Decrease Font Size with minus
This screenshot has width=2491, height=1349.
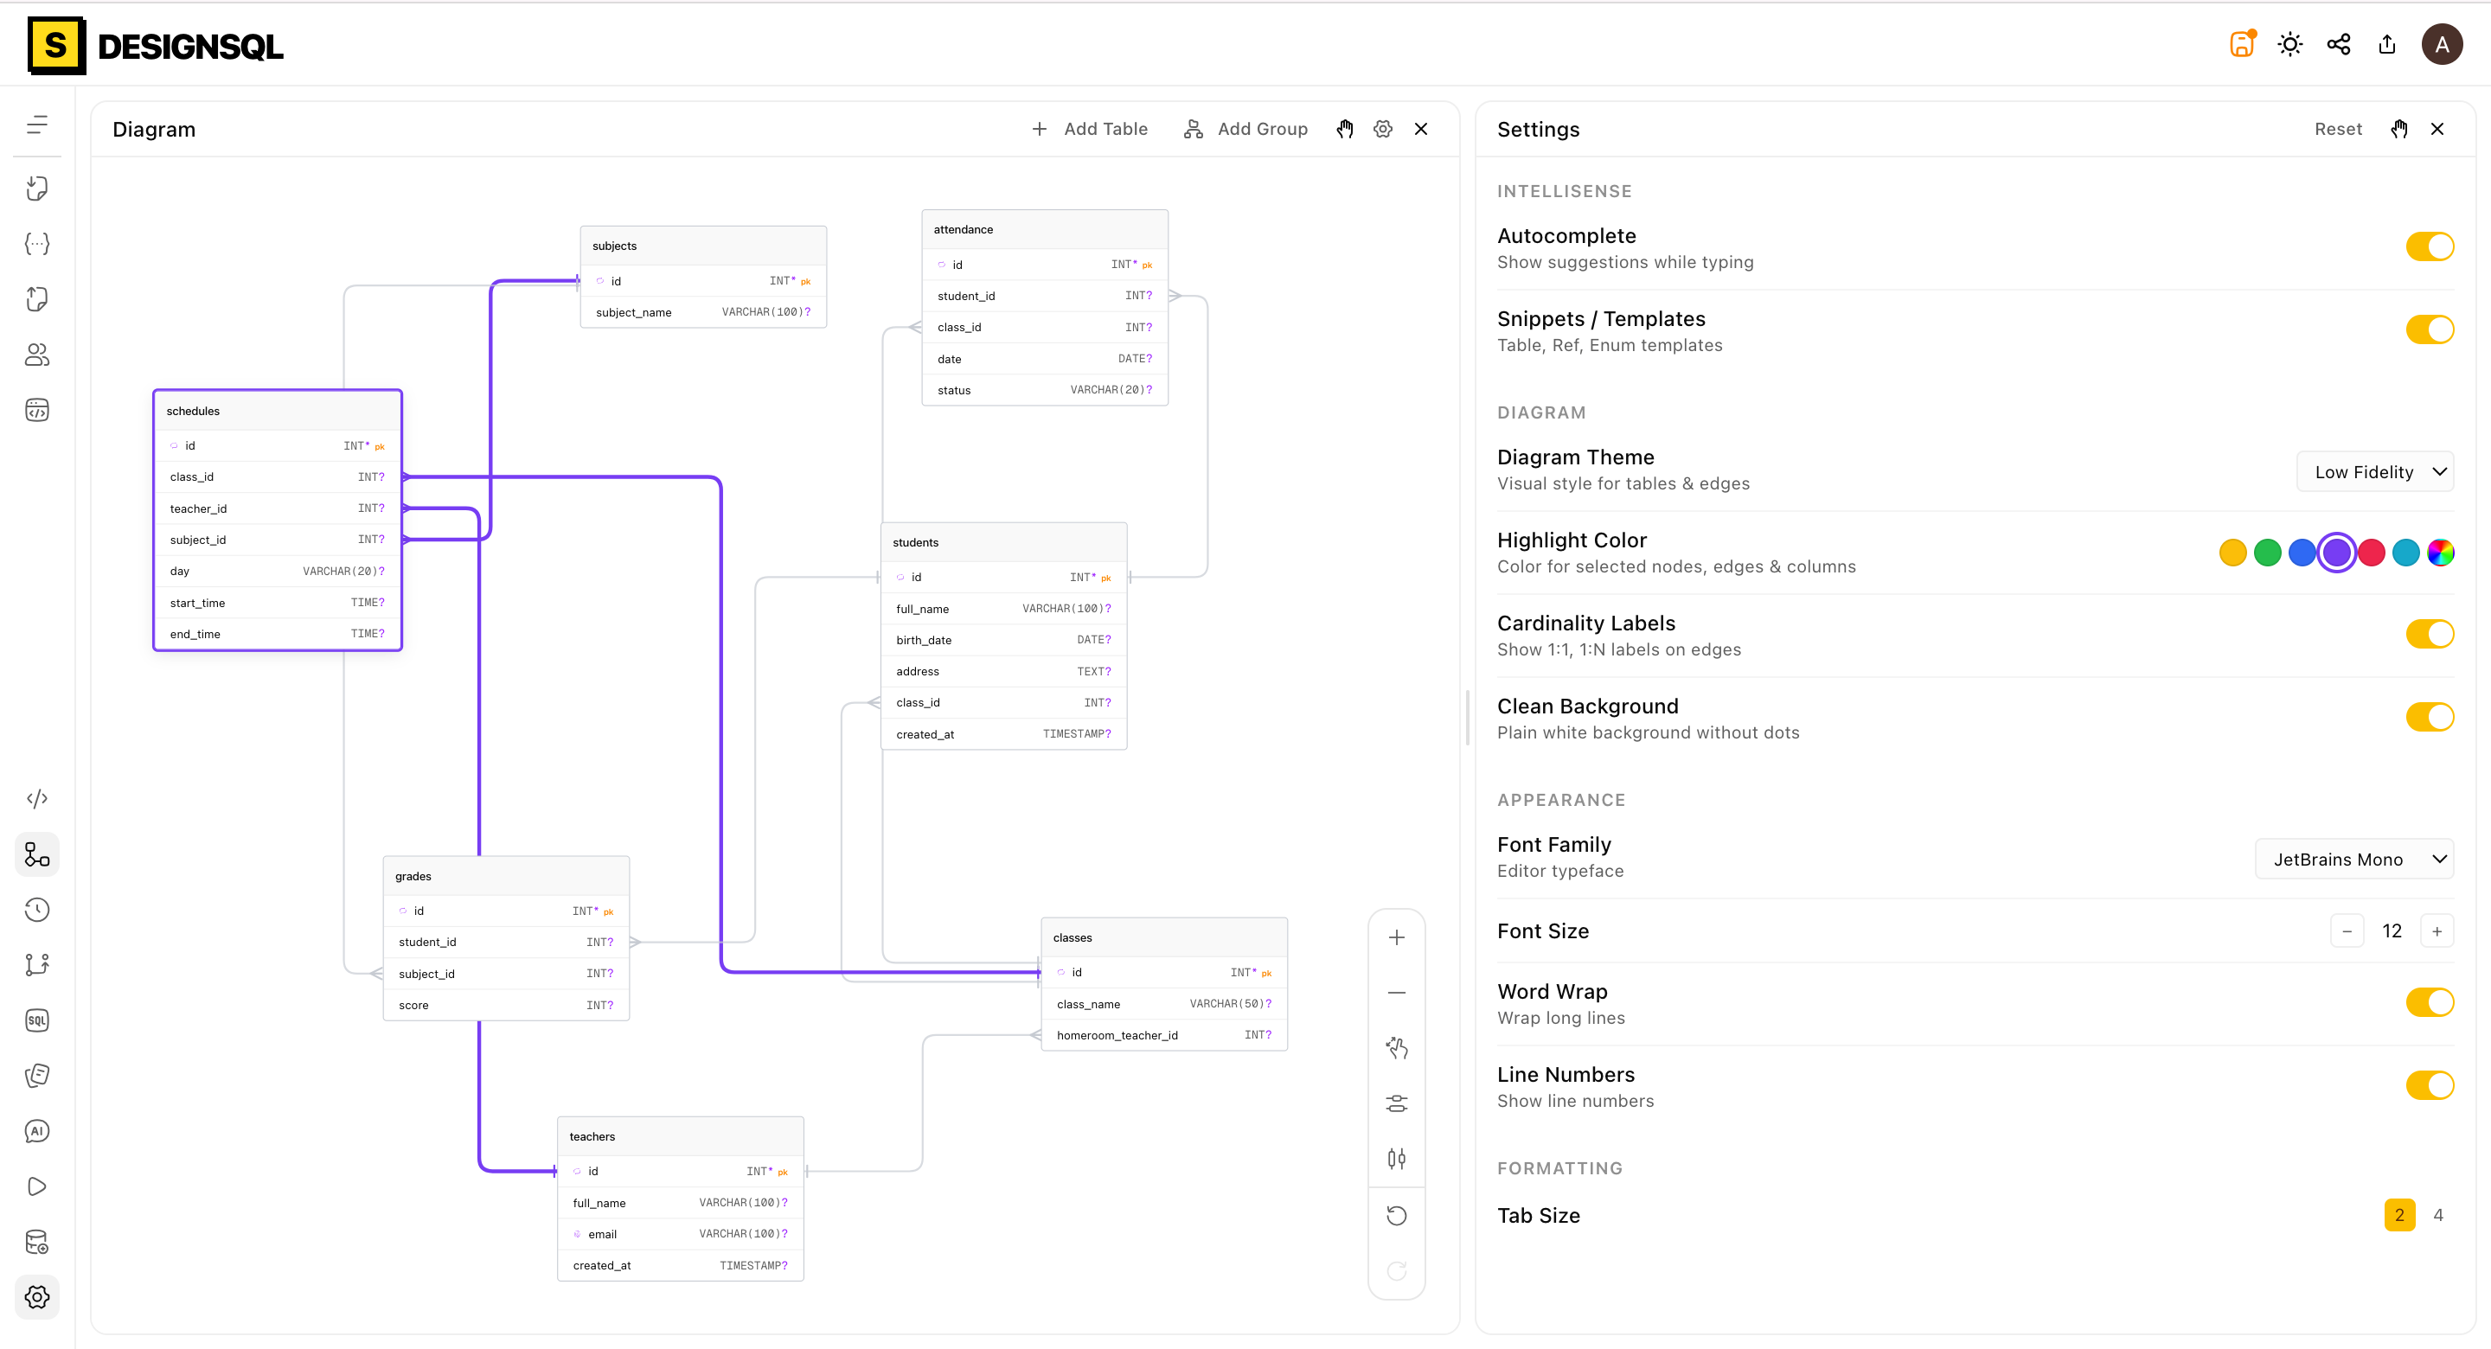[x=2347, y=931]
